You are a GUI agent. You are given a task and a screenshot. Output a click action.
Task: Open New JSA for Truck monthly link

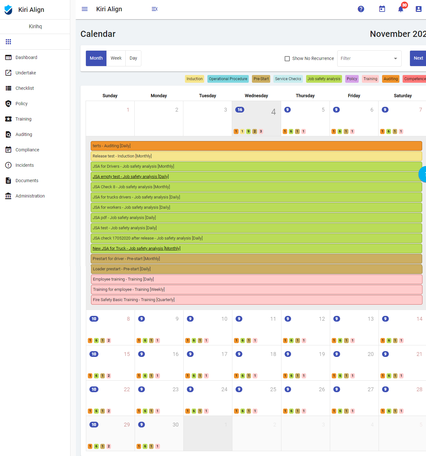pyautogui.click(x=136, y=249)
